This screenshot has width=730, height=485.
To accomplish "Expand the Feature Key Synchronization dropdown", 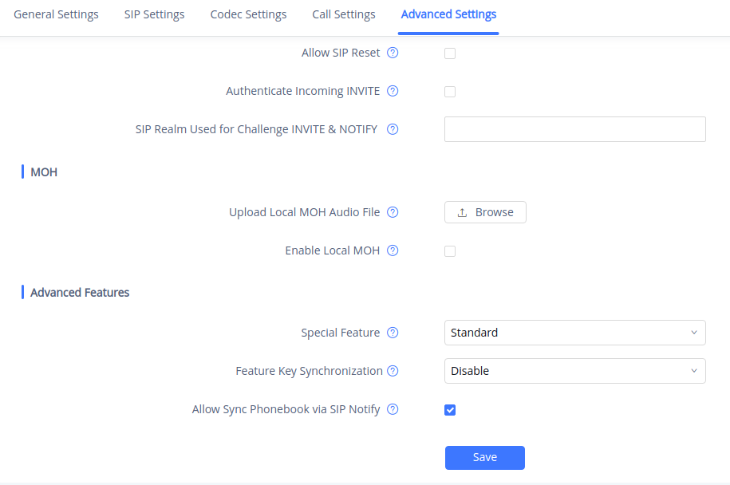I will tap(574, 371).
